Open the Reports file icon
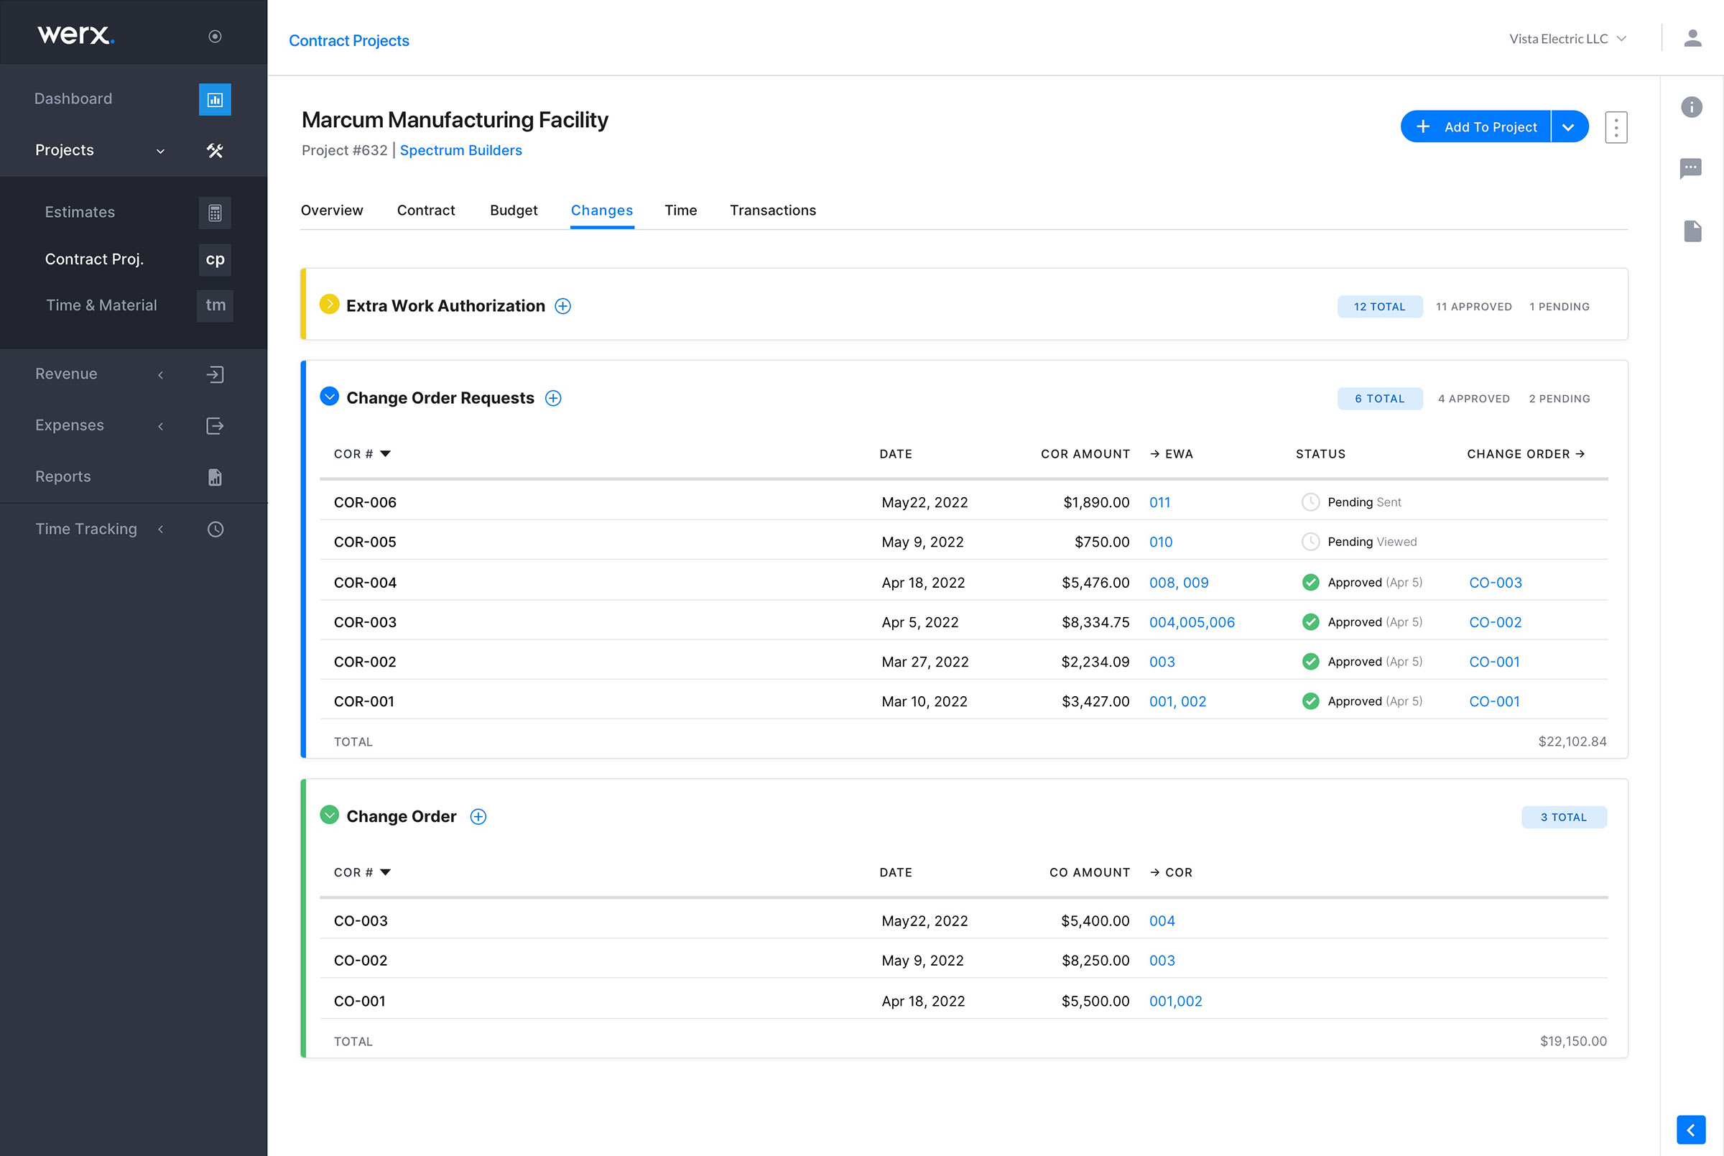1724x1156 pixels. (x=215, y=477)
